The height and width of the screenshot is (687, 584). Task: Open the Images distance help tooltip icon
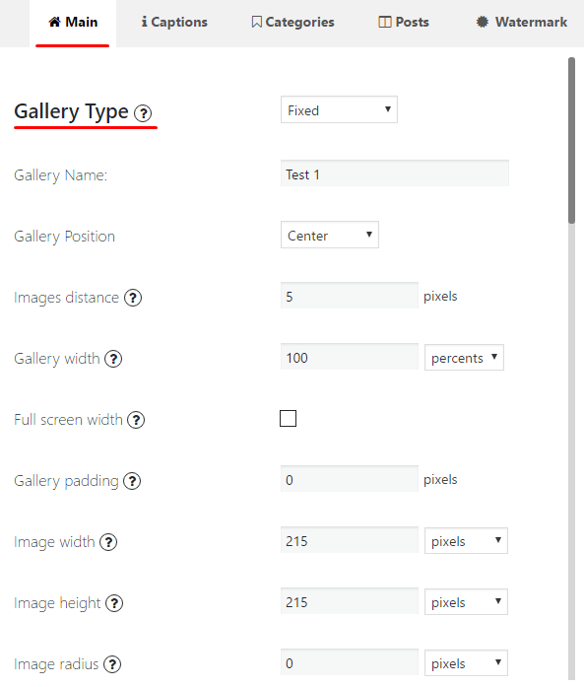click(133, 298)
